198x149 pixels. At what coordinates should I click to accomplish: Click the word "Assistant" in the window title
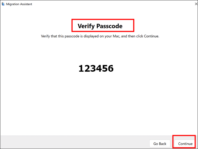pos(25,4)
